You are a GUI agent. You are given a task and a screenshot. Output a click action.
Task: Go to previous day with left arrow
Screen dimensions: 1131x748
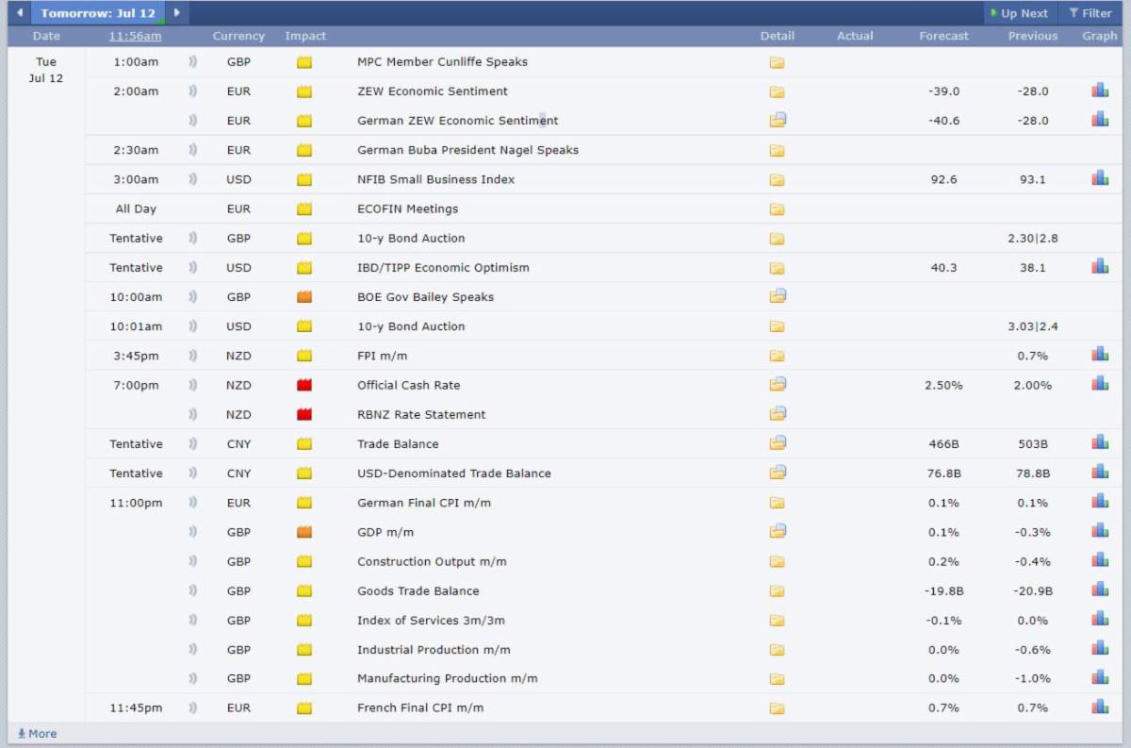pos(20,13)
